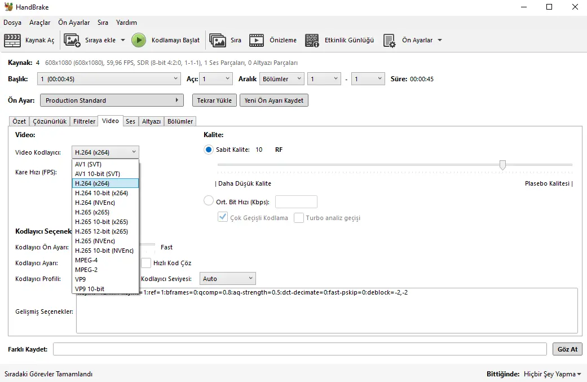
Task: Switch to the Altyazı tab
Action: point(151,121)
